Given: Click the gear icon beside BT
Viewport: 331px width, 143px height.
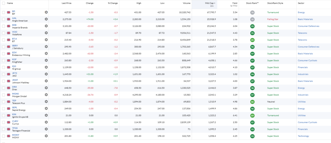Looking at the screenshot, I should pos(46,40).
